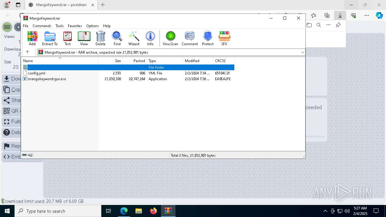Click the packed size 20,747,264

[x=137, y=79]
